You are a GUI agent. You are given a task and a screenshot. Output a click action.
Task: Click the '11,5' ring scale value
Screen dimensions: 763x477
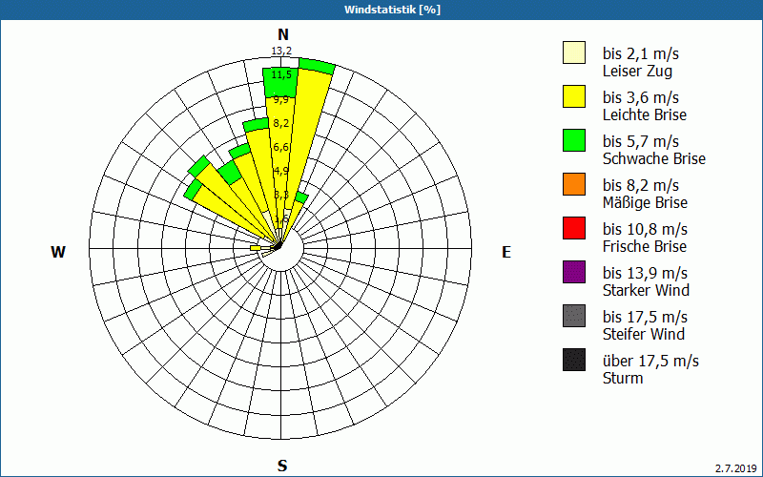tap(281, 74)
